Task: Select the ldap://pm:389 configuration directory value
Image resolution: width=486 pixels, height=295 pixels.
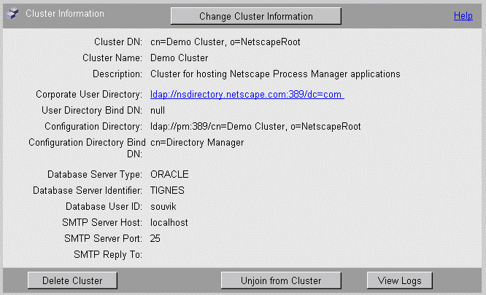Action: click(x=255, y=127)
